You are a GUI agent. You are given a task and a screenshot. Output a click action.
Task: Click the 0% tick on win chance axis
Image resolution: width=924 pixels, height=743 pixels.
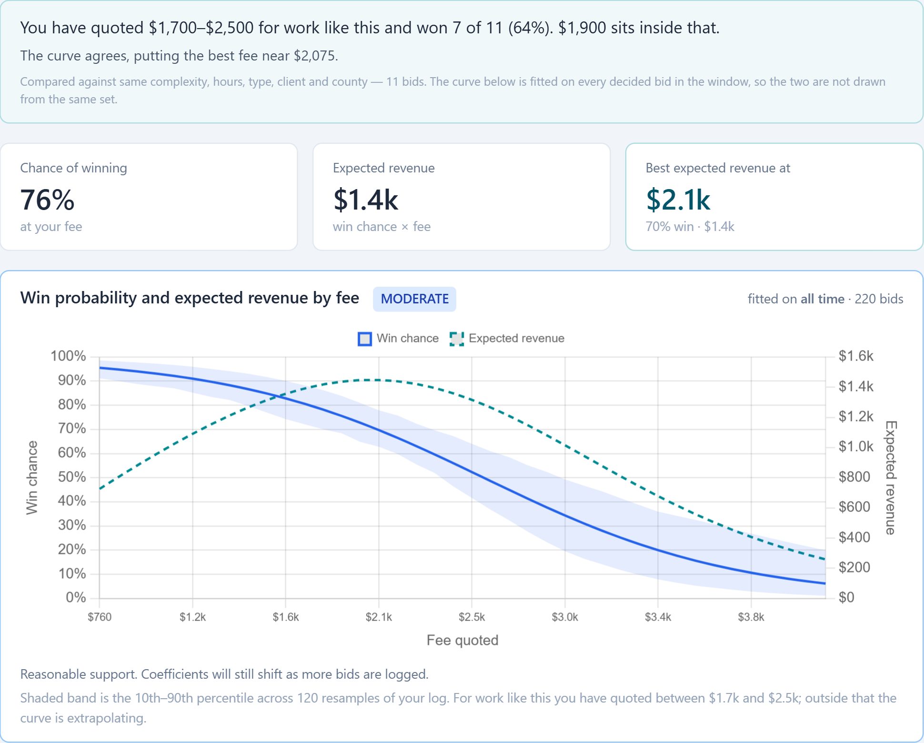(x=76, y=597)
